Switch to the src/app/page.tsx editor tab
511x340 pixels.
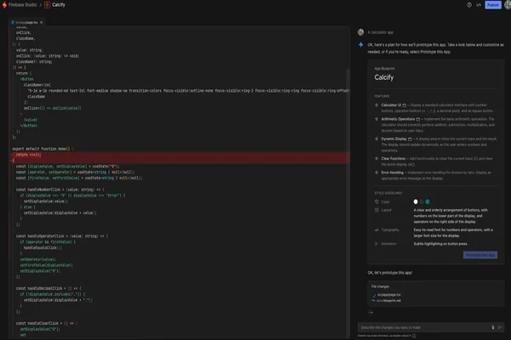26,22
